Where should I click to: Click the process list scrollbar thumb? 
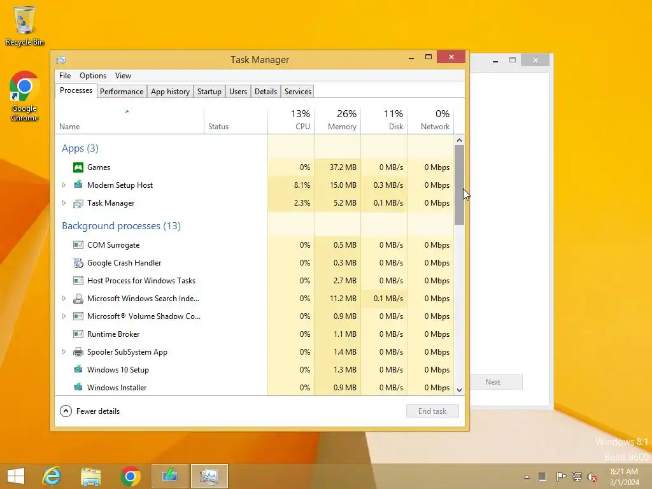459,185
